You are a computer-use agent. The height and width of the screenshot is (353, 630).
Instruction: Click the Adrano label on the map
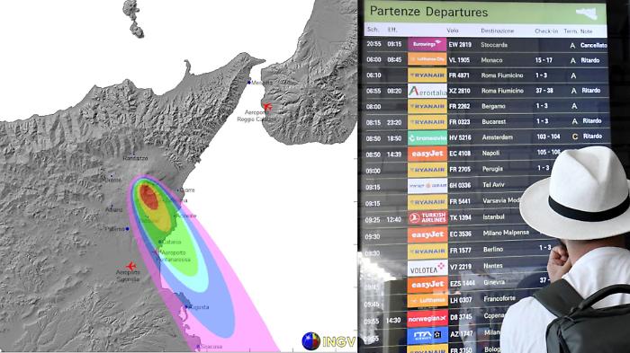(113, 209)
